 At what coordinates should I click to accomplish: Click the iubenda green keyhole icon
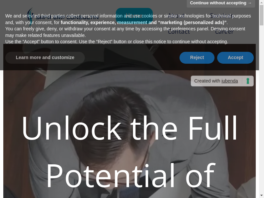click(x=248, y=81)
